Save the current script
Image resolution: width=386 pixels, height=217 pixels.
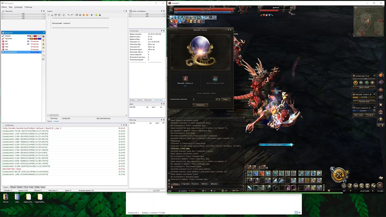(55, 15)
